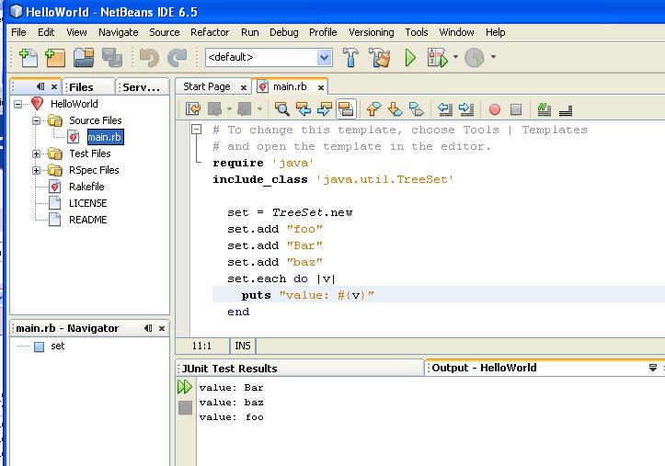665x466 pixels.
Task: Close the main.rb editor tab
Action: [321, 87]
